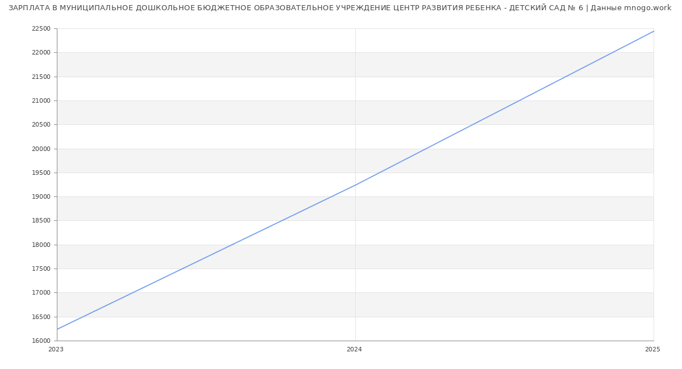Select the 22500 y-axis label
Image resolution: width=682 pixels, height=369 pixels.
pos(41,29)
